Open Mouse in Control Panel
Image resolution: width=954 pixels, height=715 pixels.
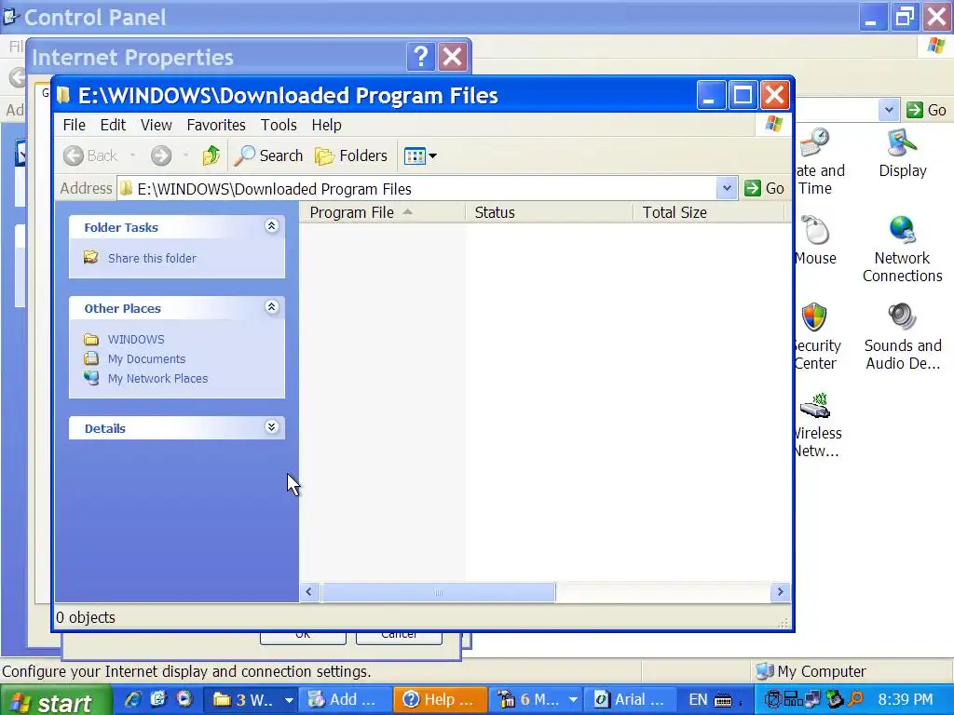pyautogui.click(x=815, y=241)
